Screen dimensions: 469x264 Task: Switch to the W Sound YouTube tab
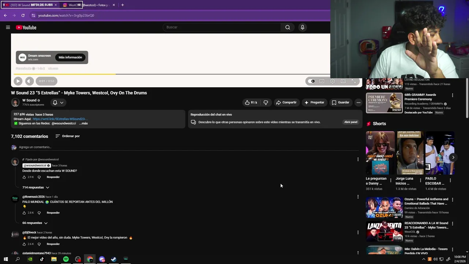(30, 5)
